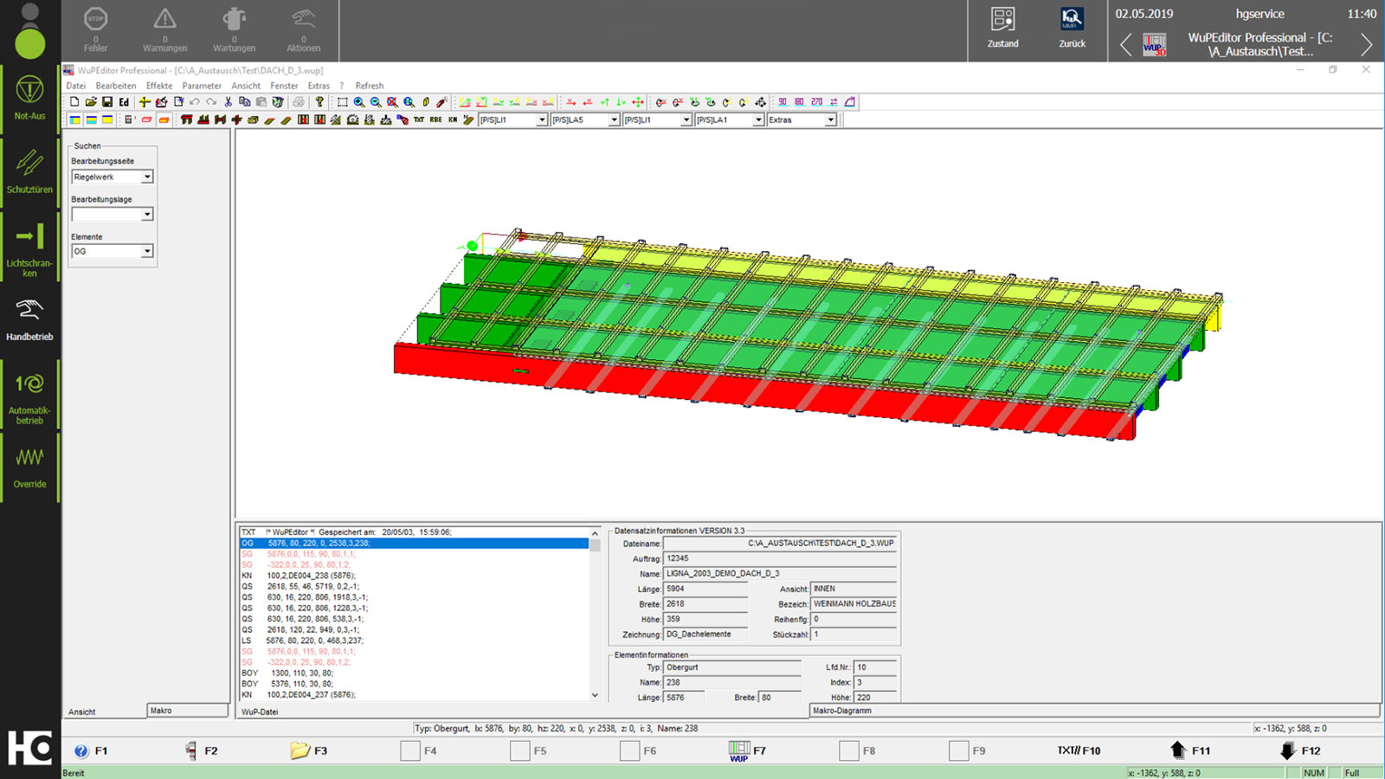Image resolution: width=1385 pixels, height=779 pixels.
Task: Click the Print icon in toolbar
Action: pyautogui.click(x=299, y=102)
